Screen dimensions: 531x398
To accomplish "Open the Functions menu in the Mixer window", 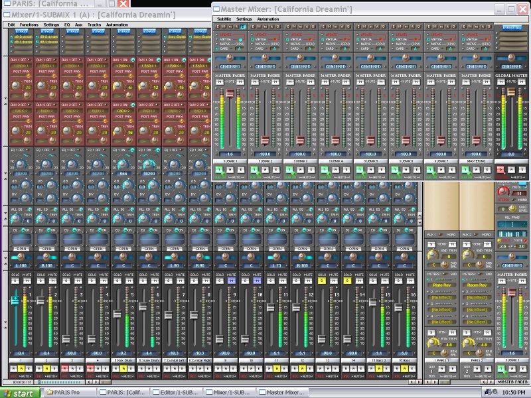I will pyautogui.click(x=29, y=25).
